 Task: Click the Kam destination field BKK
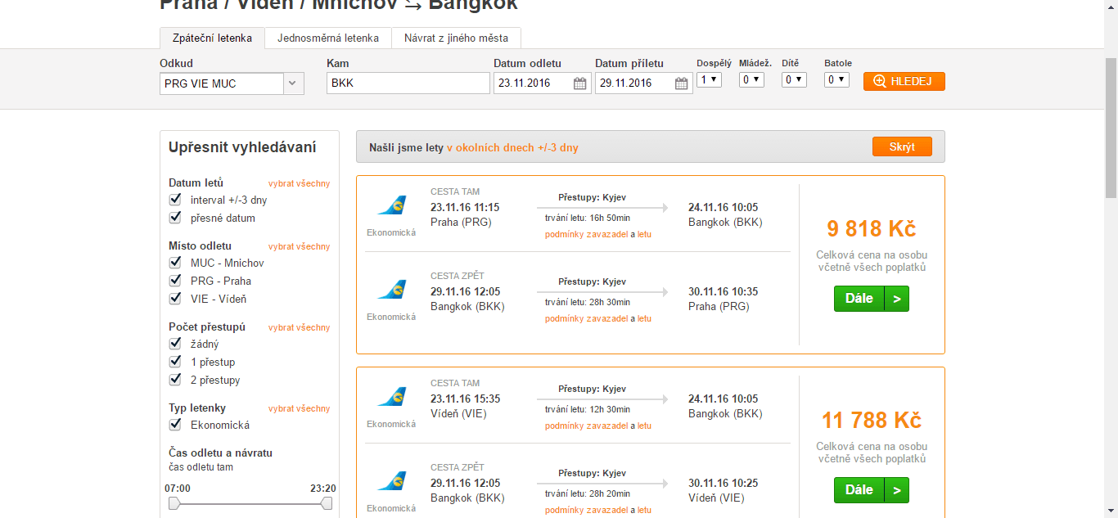(408, 83)
